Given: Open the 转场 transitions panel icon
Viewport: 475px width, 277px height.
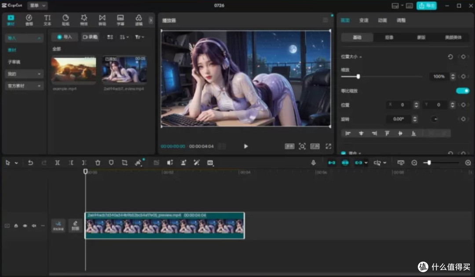Looking at the screenshot, I should (102, 20).
